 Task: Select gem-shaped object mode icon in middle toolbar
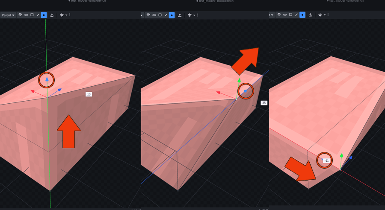click(148, 15)
